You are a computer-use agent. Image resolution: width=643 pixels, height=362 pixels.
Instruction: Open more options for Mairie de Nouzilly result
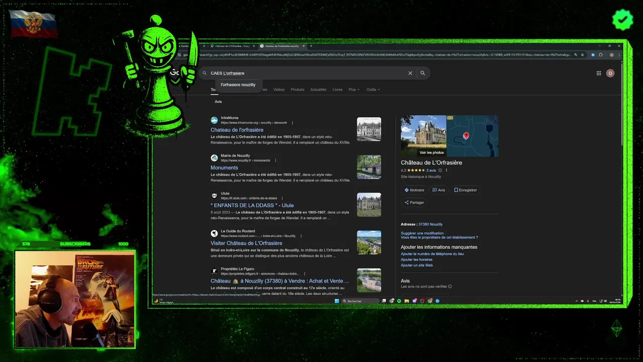[275, 160]
